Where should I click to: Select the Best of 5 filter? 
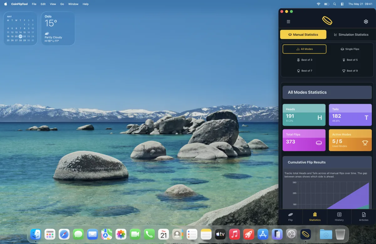tap(350, 60)
